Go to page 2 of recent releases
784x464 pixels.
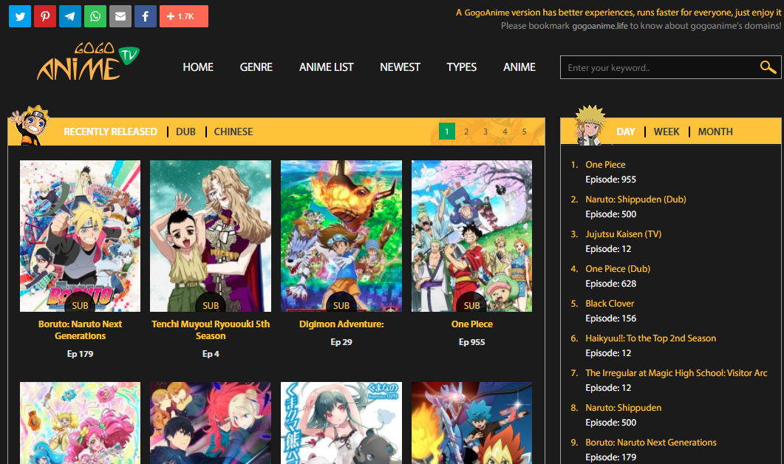pyautogui.click(x=466, y=132)
